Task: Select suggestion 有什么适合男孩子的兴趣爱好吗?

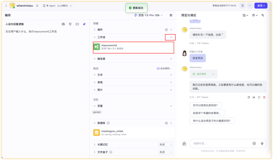Action: tap(212, 121)
